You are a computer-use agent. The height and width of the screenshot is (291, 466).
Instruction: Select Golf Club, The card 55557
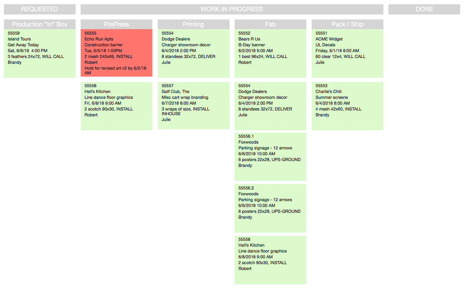click(x=194, y=105)
